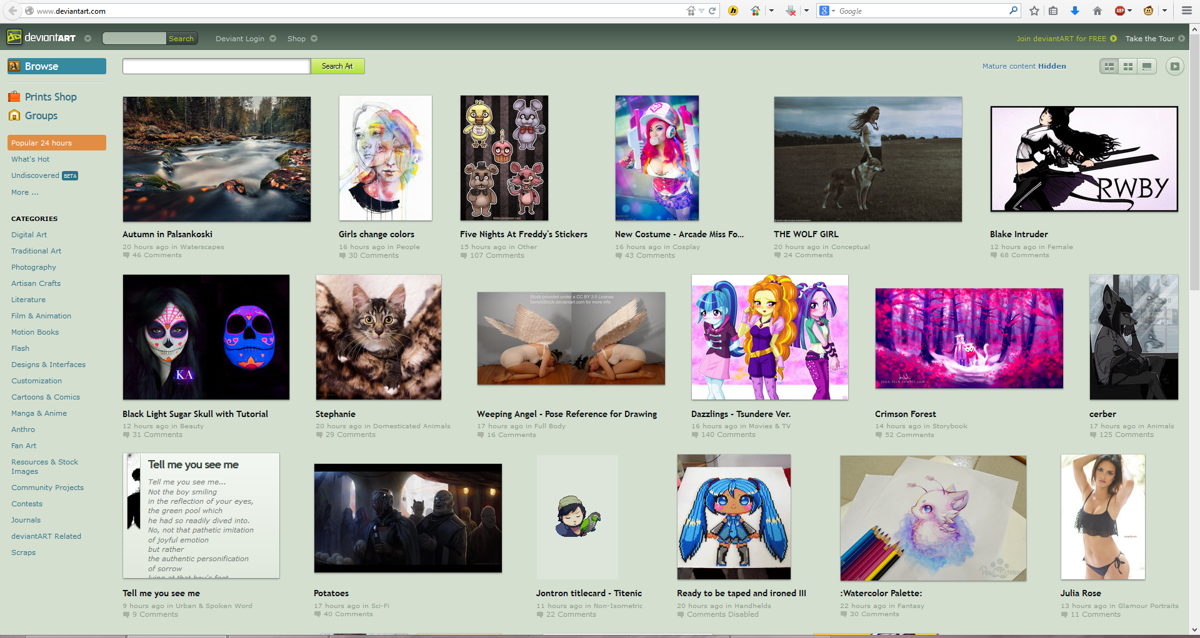Click the Greasemonkey monkey icon
This screenshot has width=1200, height=638.
[1148, 11]
